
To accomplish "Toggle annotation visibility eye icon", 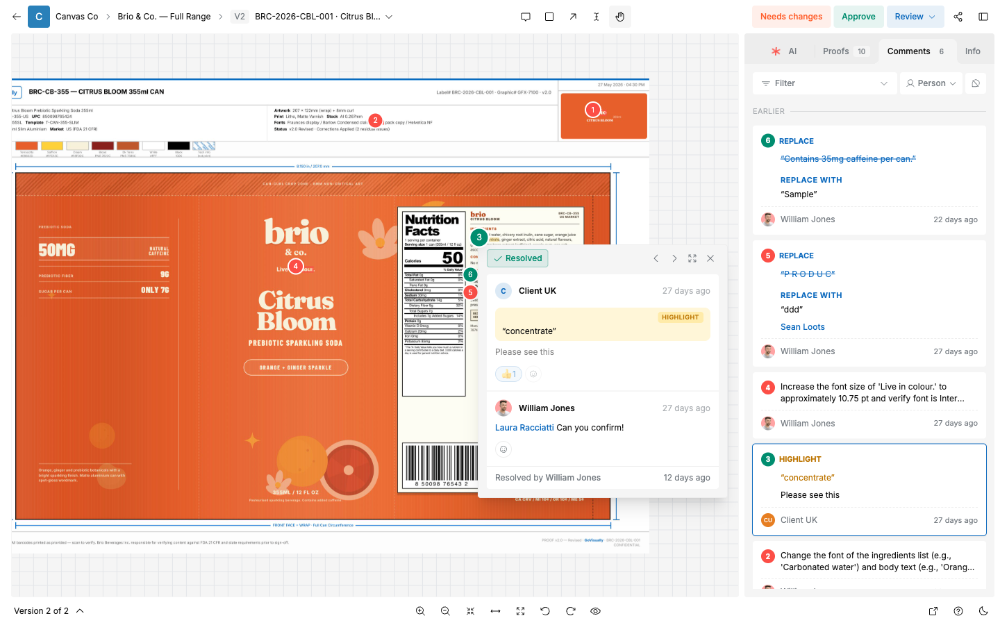I will 595,611.
